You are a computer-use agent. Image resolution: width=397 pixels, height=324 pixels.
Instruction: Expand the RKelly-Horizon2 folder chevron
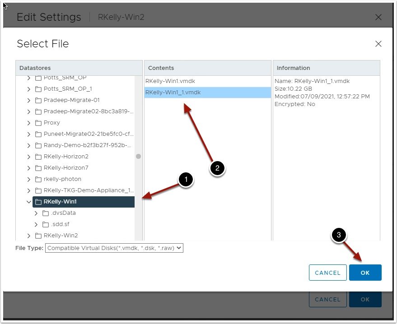[x=28, y=157]
